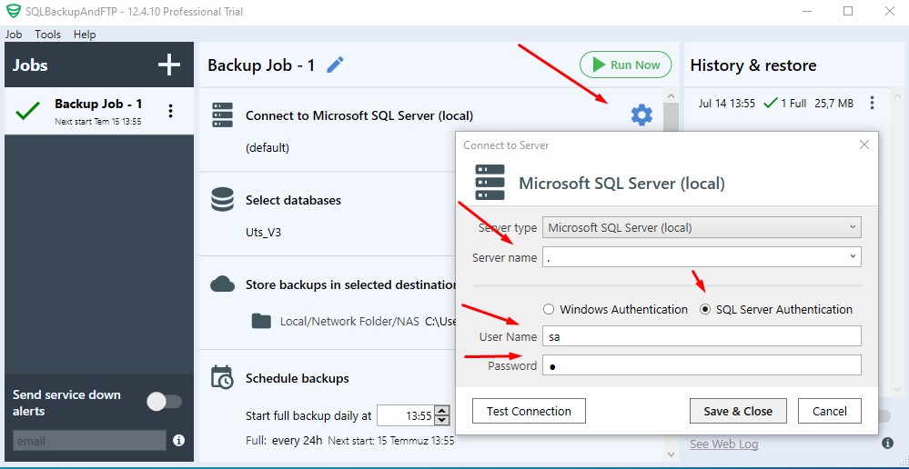909x469 pixels.
Task: Open Backup Job - 1 three-dot menu in Jobs
Action: pos(170,111)
